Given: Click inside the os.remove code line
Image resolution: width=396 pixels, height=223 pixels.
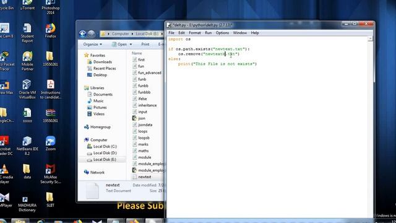Looking at the screenshot, I should click(x=209, y=54).
